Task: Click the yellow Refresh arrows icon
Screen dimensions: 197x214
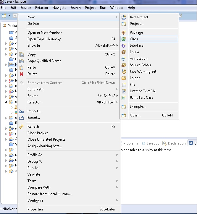Action: coord(21,127)
